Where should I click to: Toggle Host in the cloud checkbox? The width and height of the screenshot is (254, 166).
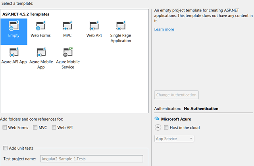tap(166, 128)
